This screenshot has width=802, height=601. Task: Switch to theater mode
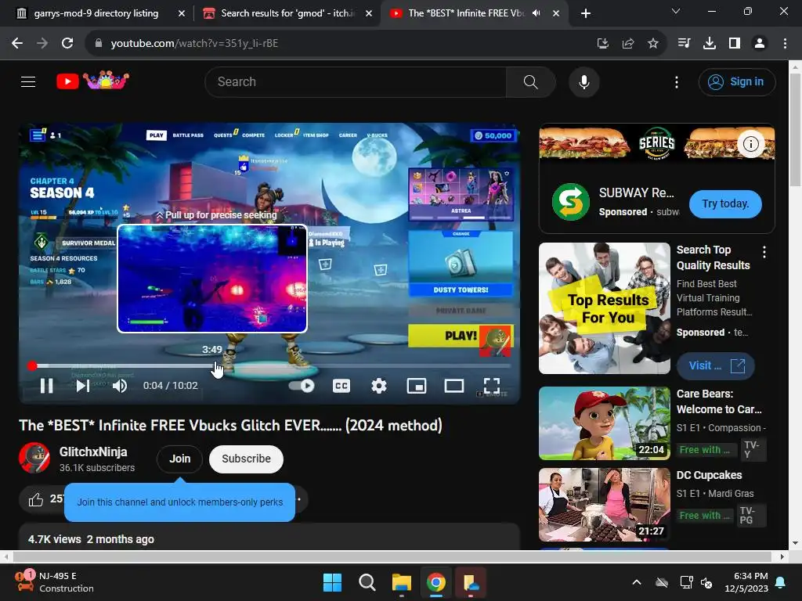(x=454, y=386)
